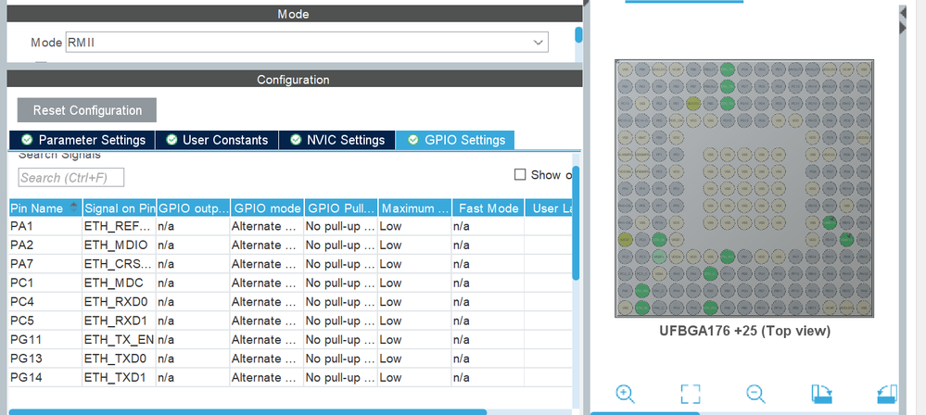Click the UFBGA176 chip pinout diagram
Screen dimensions: 926x415
tap(744, 188)
